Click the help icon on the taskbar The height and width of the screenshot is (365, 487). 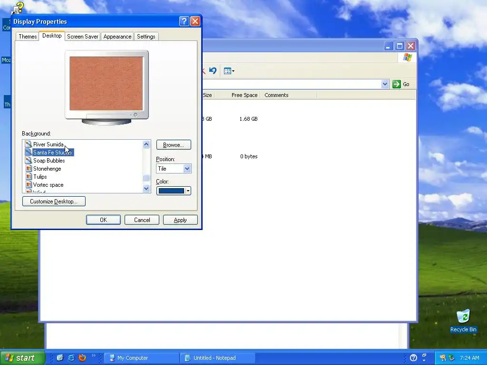413,358
